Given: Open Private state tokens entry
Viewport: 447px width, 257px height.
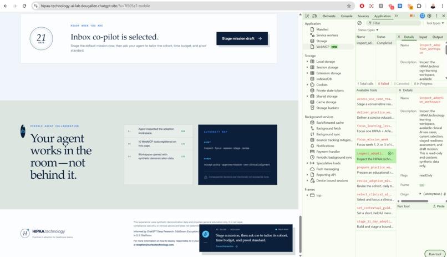Looking at the screenshot, I should coord(330,90).
